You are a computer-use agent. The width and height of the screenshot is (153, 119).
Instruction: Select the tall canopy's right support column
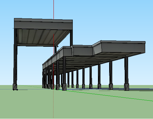tap(71, 38)
